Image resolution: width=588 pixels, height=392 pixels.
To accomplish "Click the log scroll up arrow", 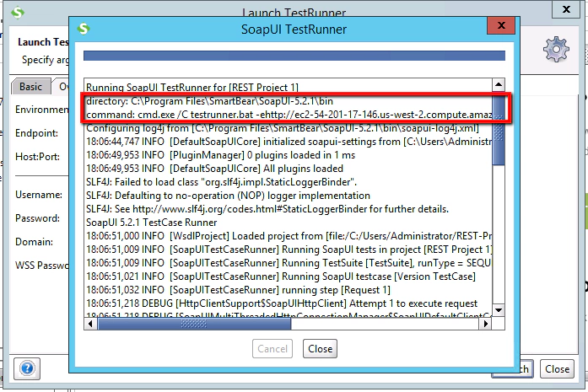I will [x=499, y=84].
